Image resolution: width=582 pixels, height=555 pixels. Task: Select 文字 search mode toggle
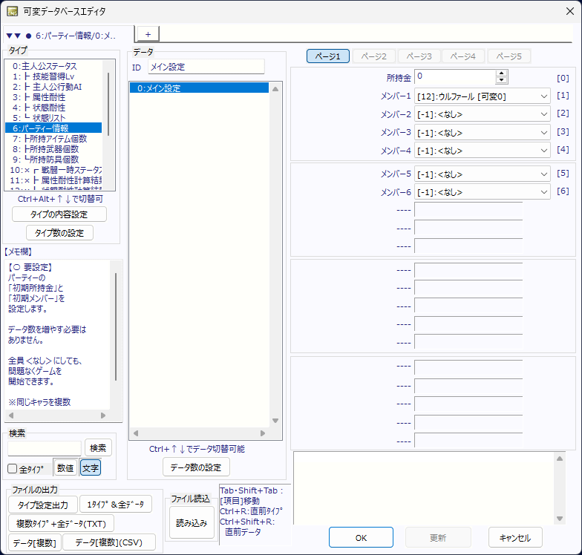point(90,468)
